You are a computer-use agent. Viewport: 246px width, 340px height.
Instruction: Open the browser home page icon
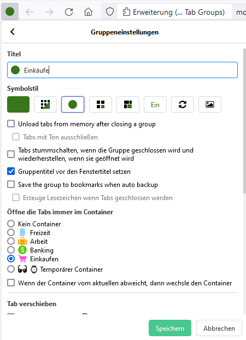(88, 11)
